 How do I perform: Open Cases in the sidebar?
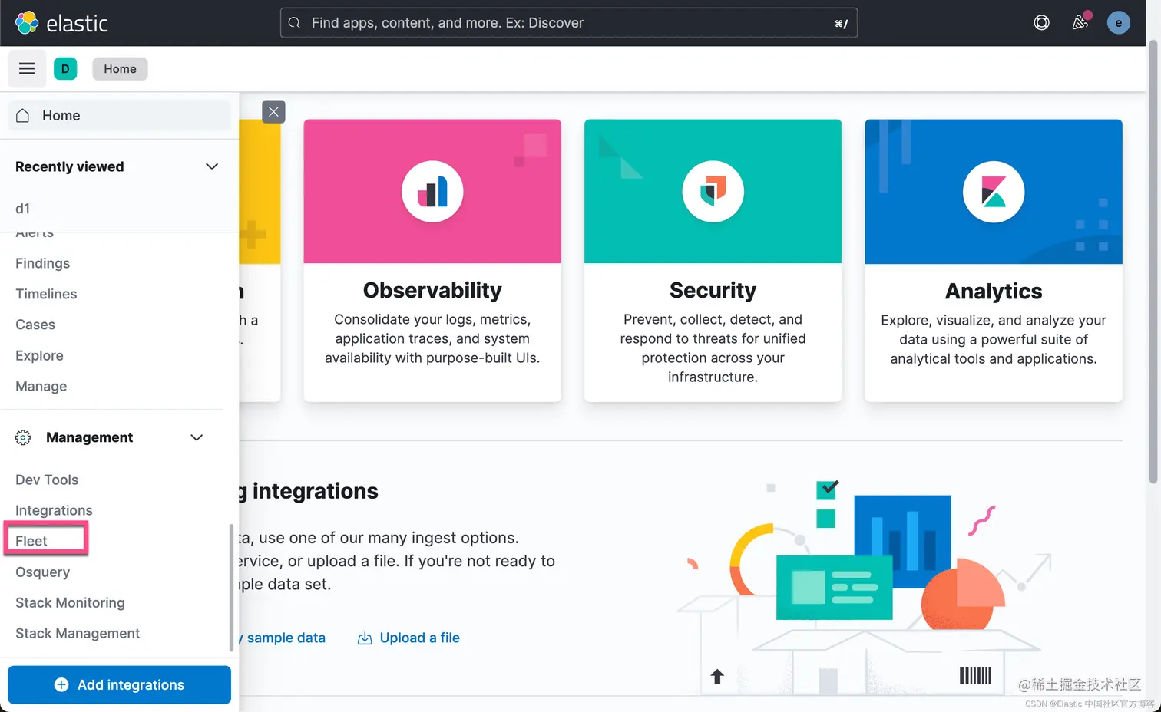(35, 325)
